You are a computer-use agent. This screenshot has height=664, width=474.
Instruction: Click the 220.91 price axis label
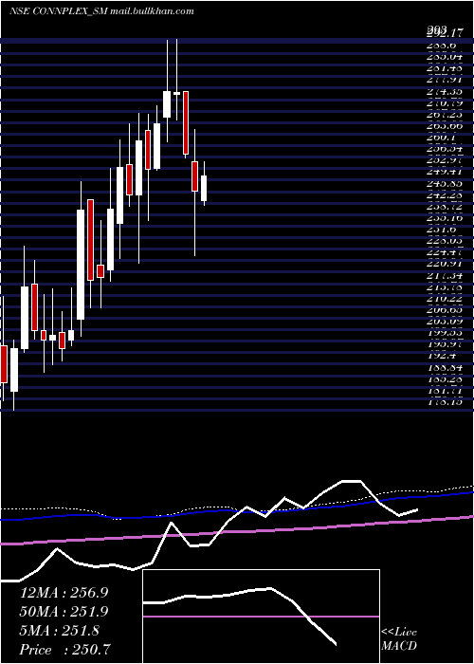445,265
